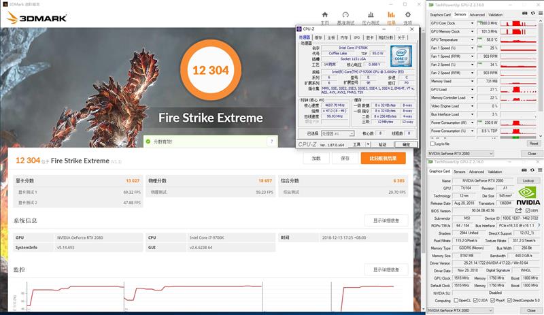Click the Lookup button in GPU-Z
The height and width of the screenshot is (315, 544).
coord(528,180)
